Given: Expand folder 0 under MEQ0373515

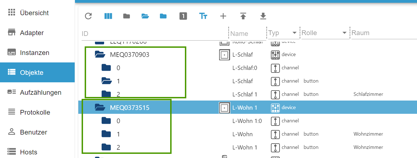Looking at the screenshot, I should click(106, 121).
